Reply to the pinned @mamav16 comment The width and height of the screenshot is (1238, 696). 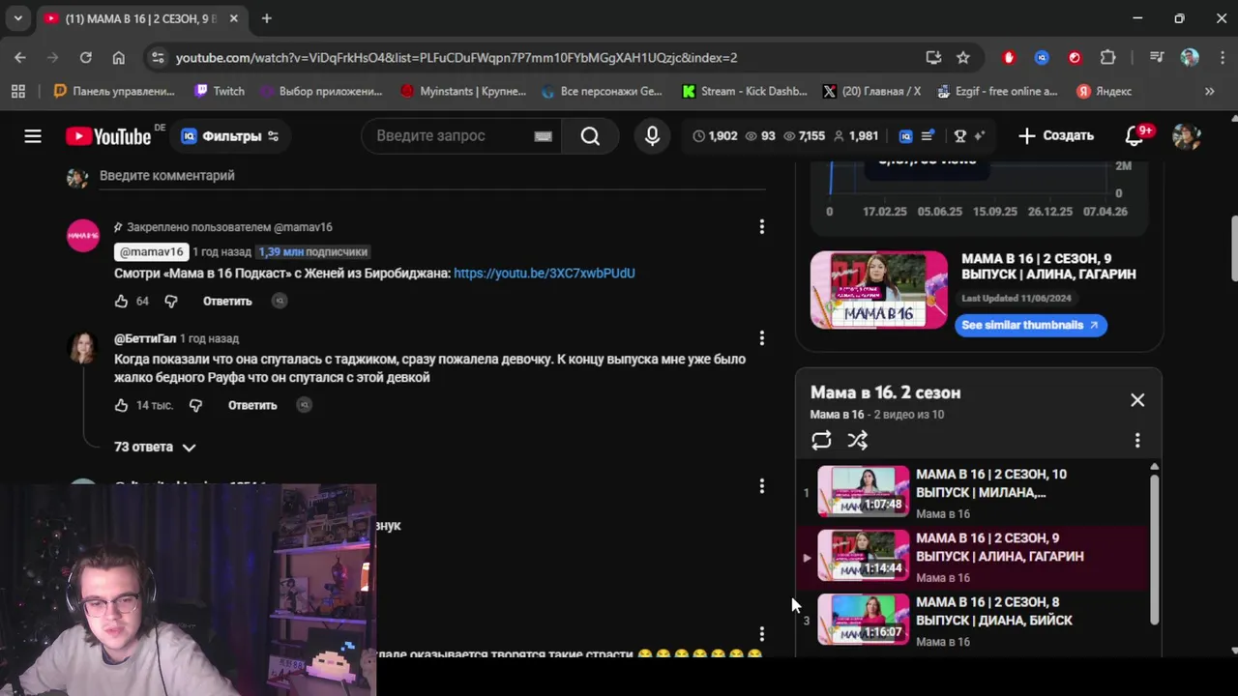[227, 302]
